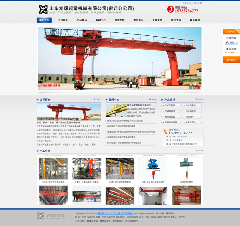Viewport: 240px width, 226px height.
Task: Open the 平衡吊 product thumbnail image
Action: click(86, 168)
